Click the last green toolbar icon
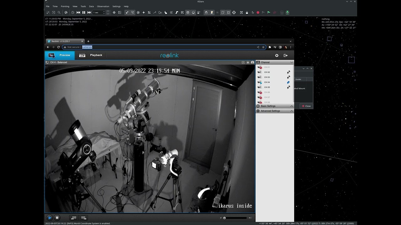The image size is (401, 225). pos(287,12)
